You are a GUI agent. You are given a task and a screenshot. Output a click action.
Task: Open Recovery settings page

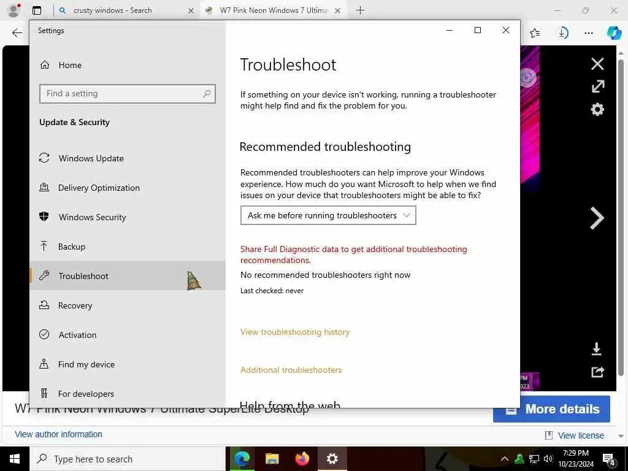128,305
